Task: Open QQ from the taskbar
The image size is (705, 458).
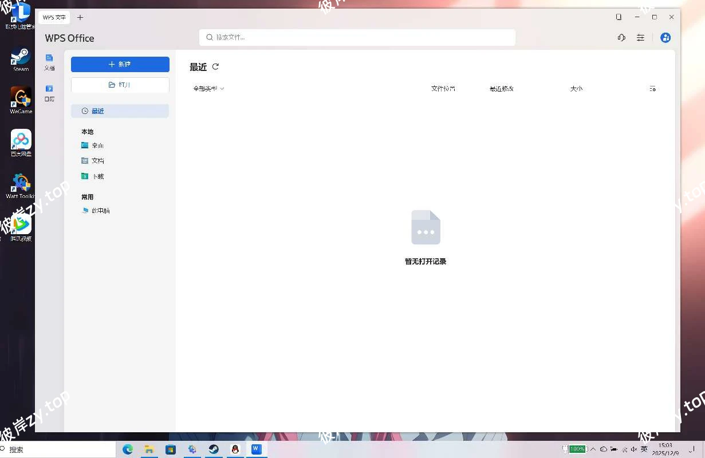Action: [x=235, y=449]
